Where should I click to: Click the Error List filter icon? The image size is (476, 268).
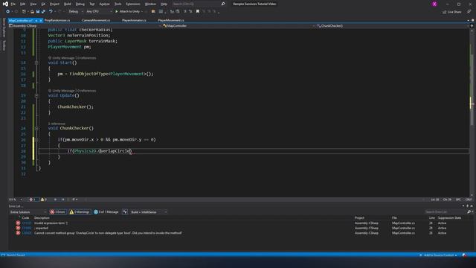click(x=125, y=211)
